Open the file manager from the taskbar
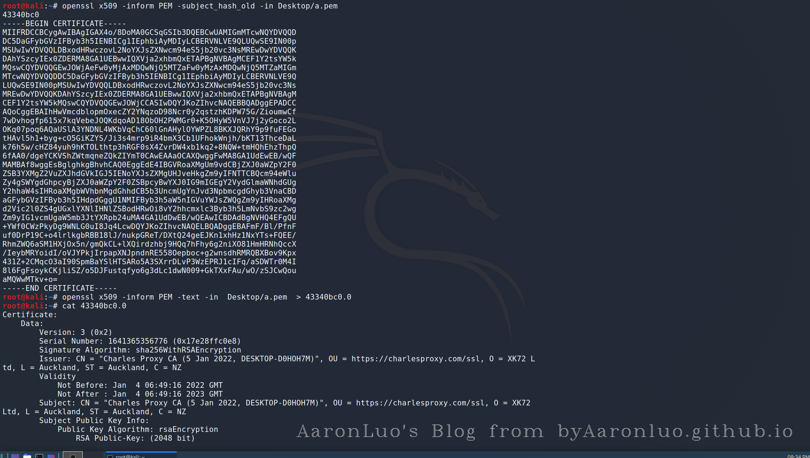 tap(27, 456)
